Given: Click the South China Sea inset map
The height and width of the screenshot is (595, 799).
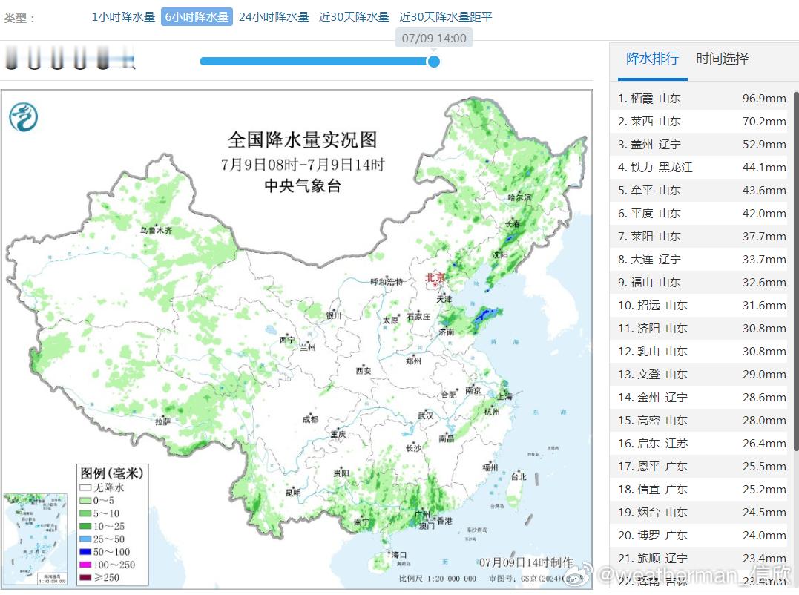Looking at the screenshot, I should (x=35, y=539).
